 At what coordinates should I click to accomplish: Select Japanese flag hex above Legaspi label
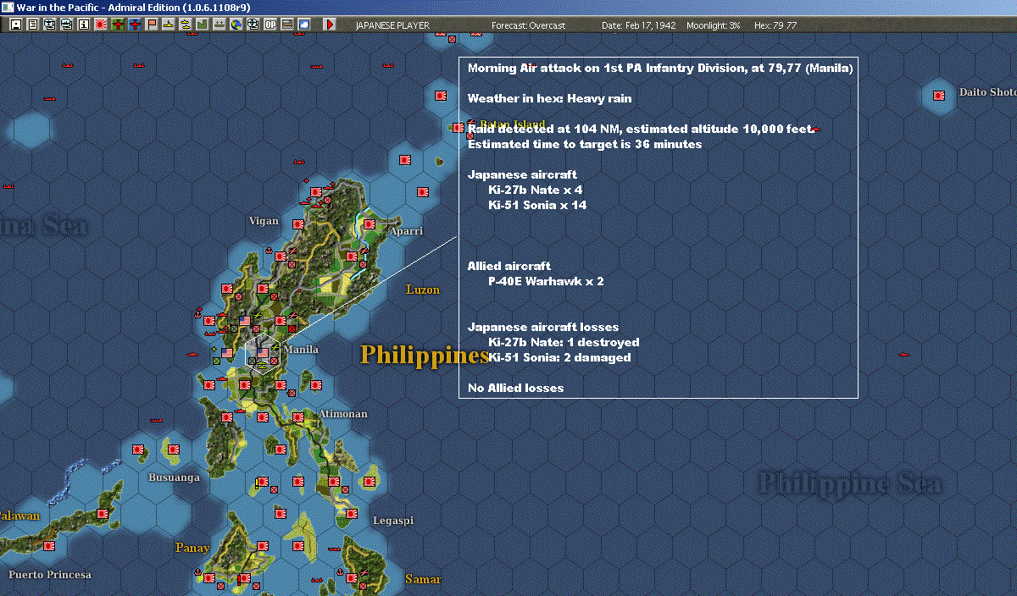370,482
